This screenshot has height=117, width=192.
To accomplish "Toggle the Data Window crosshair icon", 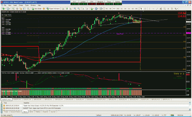I will pyautogui.click(x=17, y=9).
